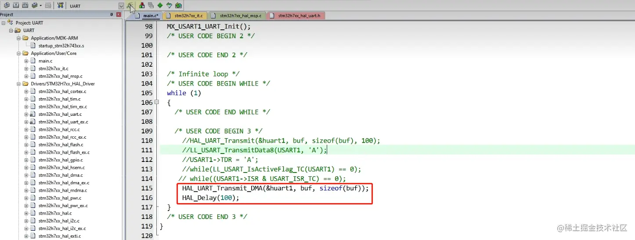Collapse the UART target node
The width and height of the screenshot is (635, 240).
(x=11, y=30)
